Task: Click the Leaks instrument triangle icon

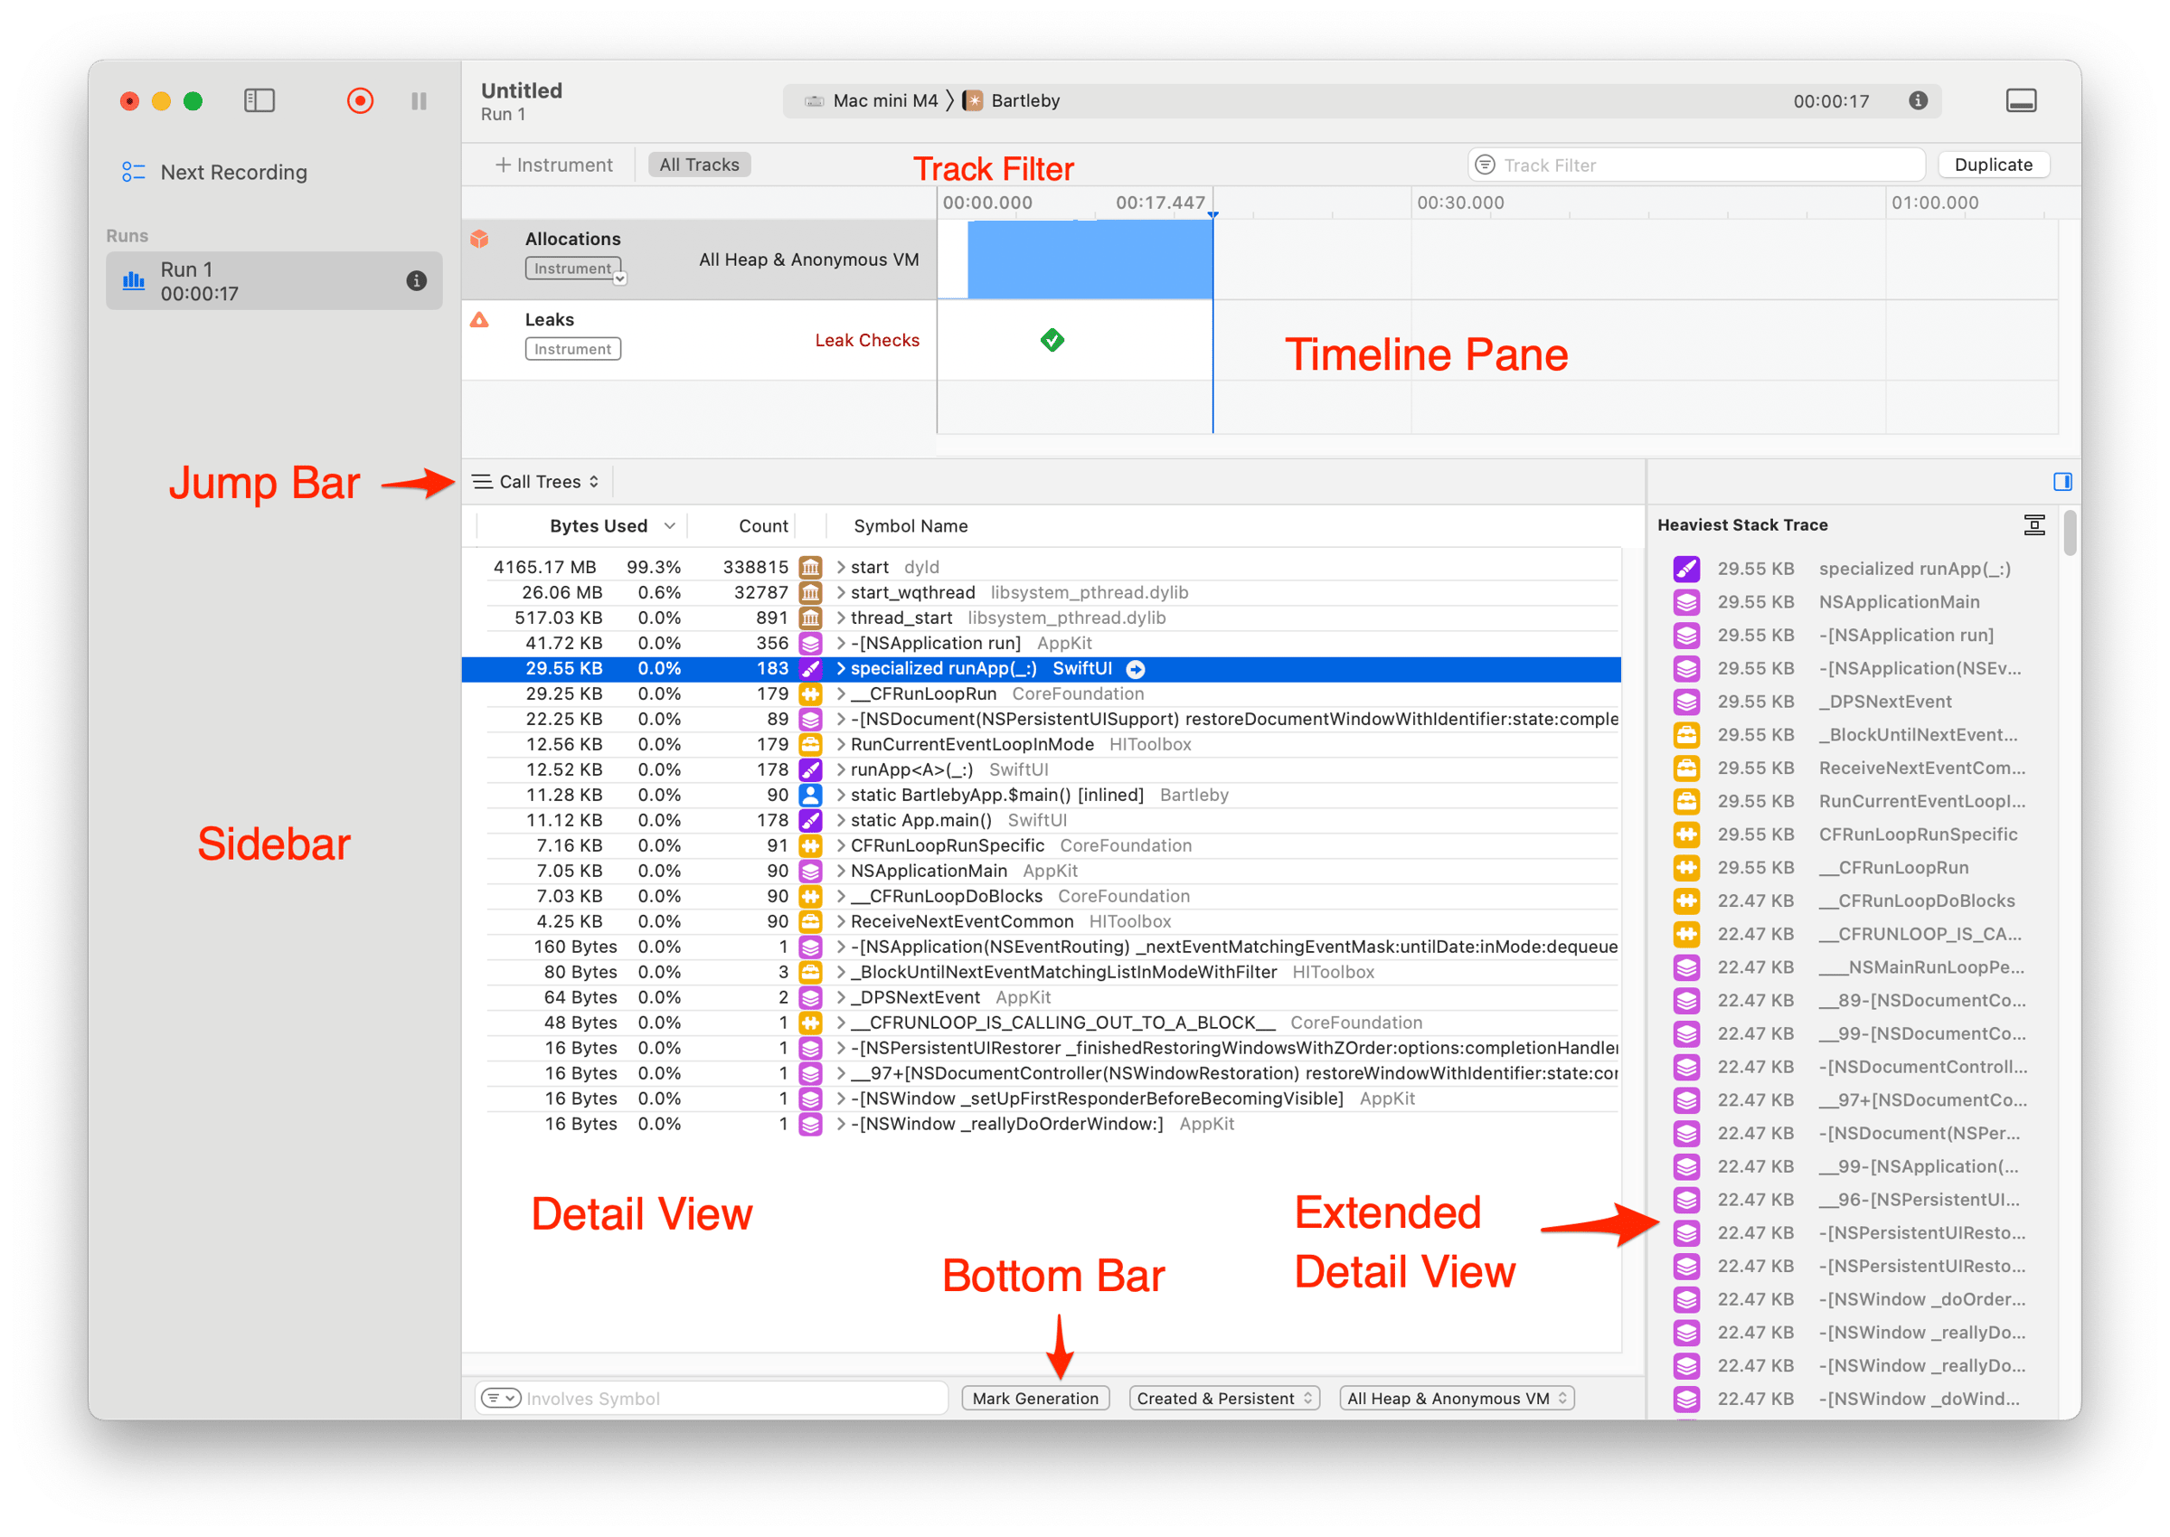Action: [x=480, y=320]
